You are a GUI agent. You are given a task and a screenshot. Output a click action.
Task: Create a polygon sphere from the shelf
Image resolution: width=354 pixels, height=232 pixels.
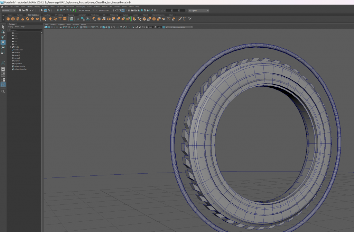coord(8,19)
